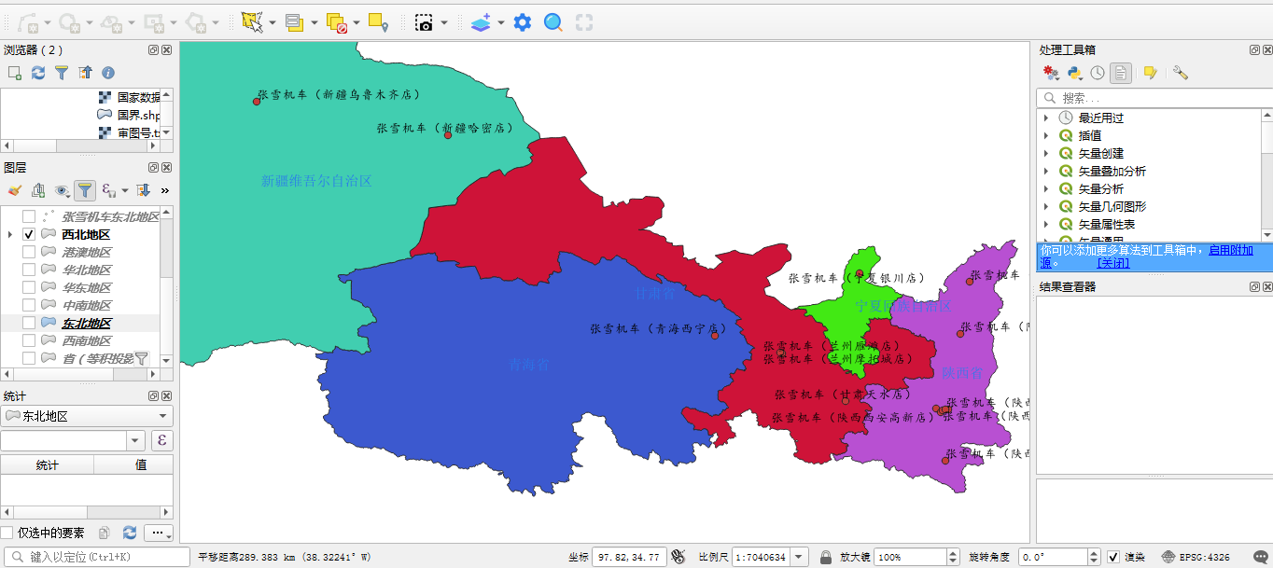Viewport: 1273px width, 568px height.
Task: Show the 华东地区 layer
Action: [29, 287]
